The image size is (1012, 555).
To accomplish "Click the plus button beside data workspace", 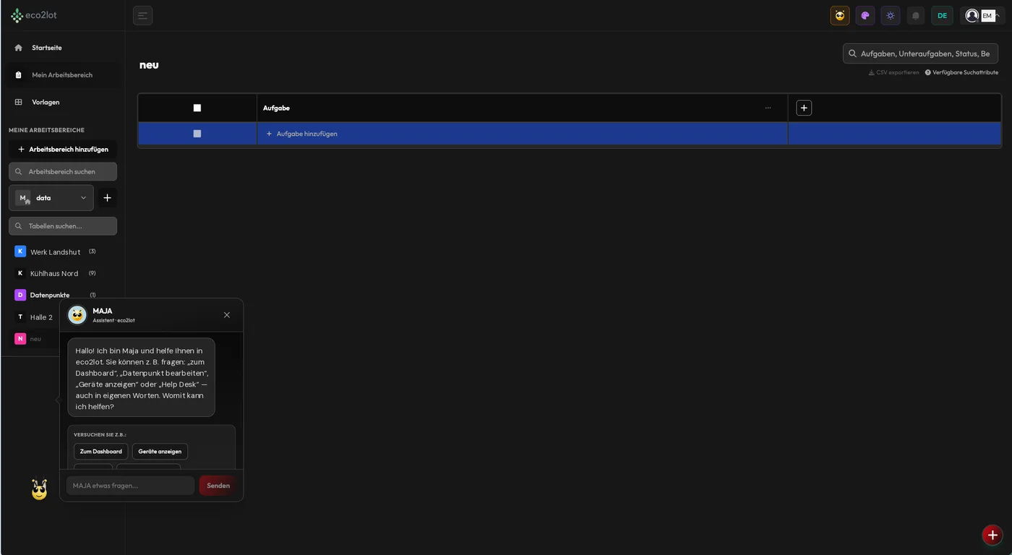I will click(x=107, y=198).
